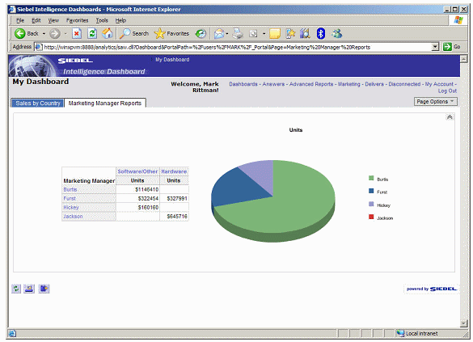This screenshot has width=473, height=342.
Task: Click the green Go button
Action: coord(452,47)
